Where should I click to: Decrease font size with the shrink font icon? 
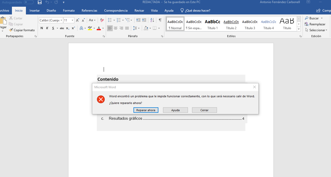(x=83, y=20)
